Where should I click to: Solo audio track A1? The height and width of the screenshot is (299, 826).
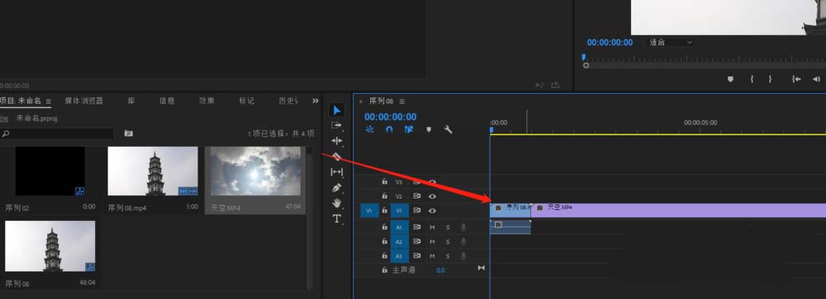tap(448, 227)
